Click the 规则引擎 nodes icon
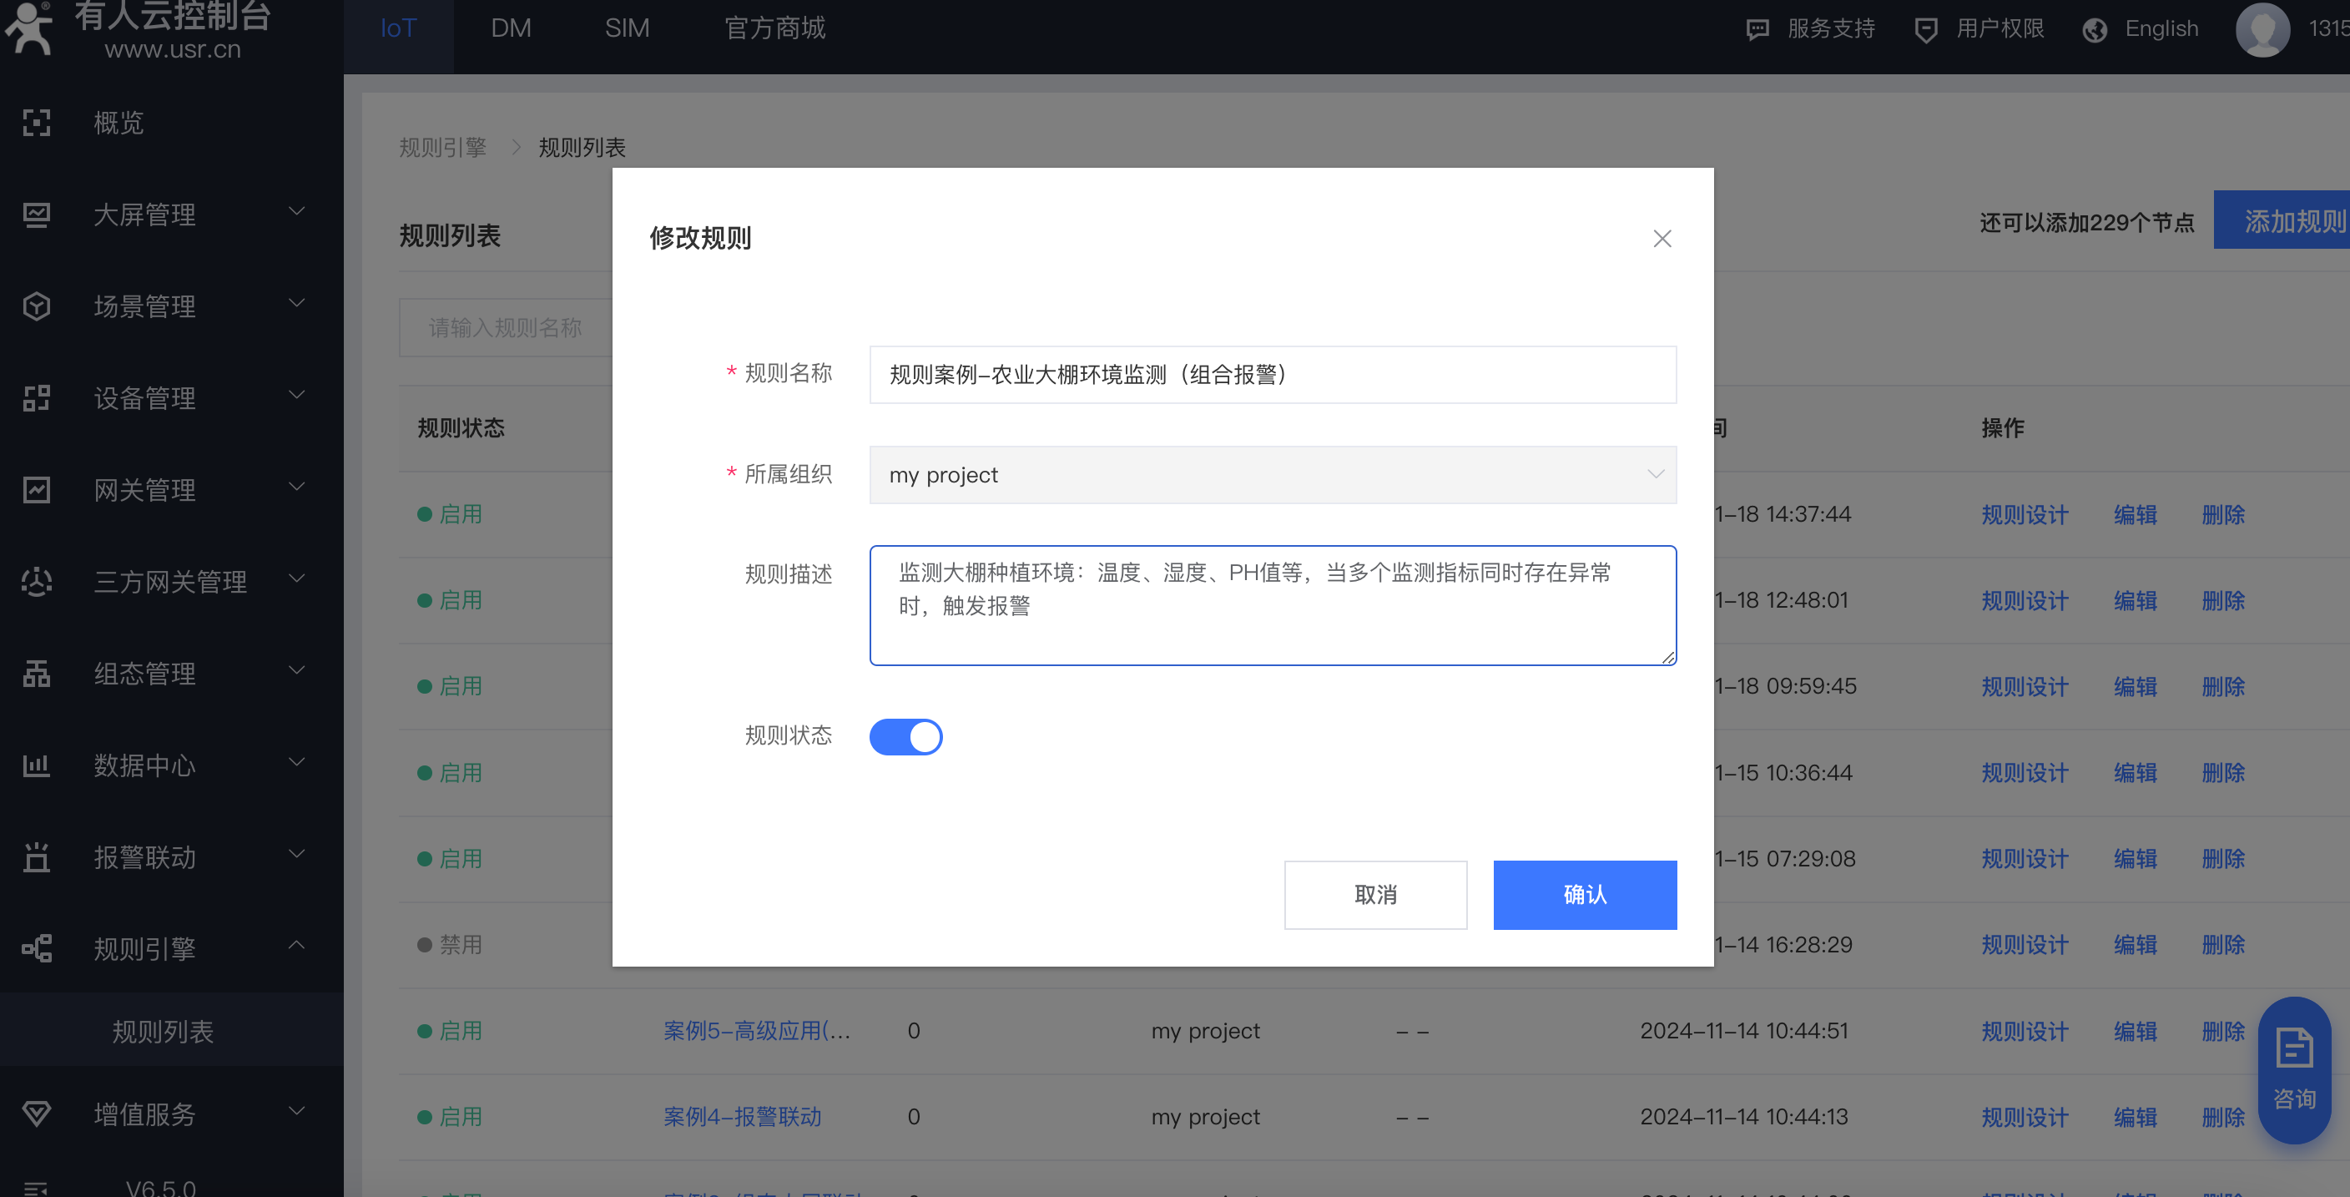The image size is (2350, 1197). pos(36,949)
